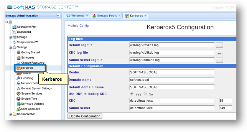Click the KDC port field showing 88

pyautogui.click(x=225, y=100)
